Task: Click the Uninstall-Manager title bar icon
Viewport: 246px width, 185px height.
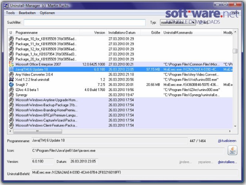Action: coord(6,6)
